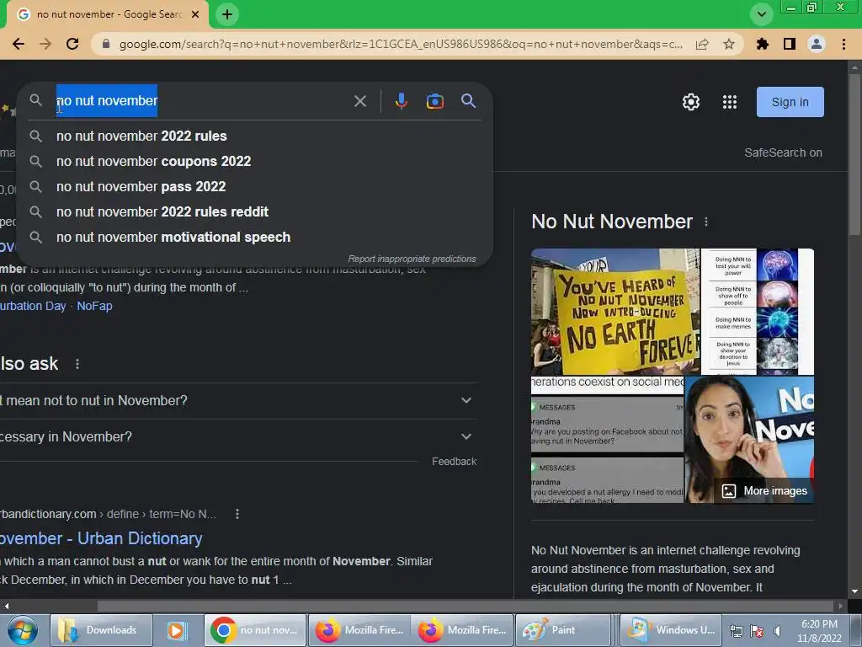Select suggestion no nut november pass 2022

pyautogui.click(x=255, y=186)
